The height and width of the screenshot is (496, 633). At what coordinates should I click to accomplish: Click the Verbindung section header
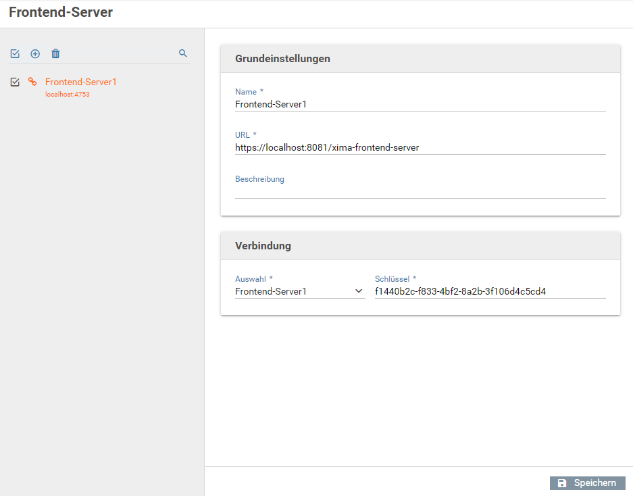420,245
